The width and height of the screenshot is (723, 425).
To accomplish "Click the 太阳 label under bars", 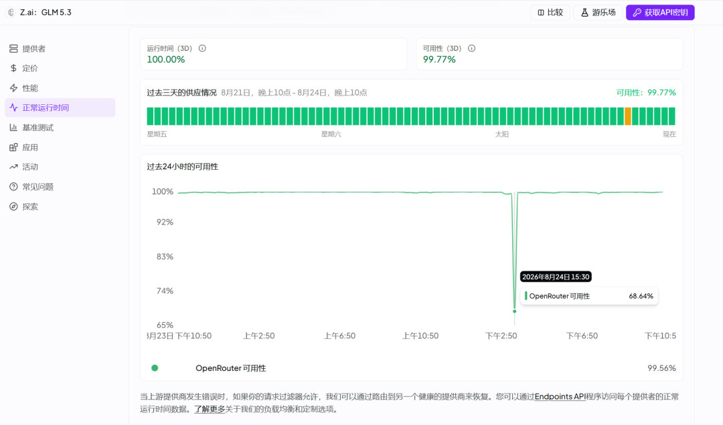I will [501, 134].
